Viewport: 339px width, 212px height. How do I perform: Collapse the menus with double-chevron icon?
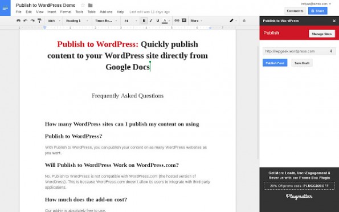tap(244, 21)
